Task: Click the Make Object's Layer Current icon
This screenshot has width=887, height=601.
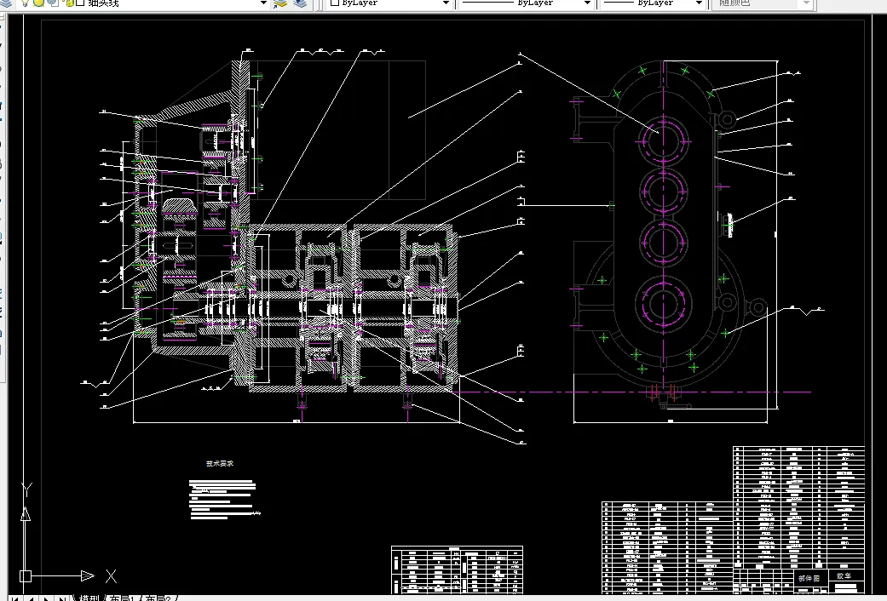Action: point(280,3)
